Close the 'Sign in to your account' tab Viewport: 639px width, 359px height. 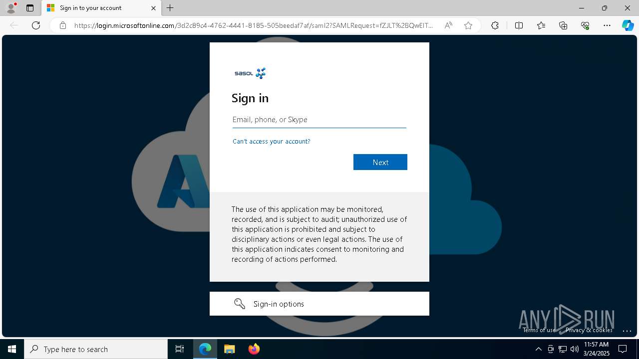153,8
